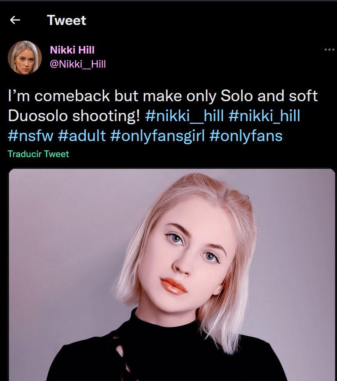Click the Tweet header title
Screen dimensions: 337x381
click(x=66, y=20)
